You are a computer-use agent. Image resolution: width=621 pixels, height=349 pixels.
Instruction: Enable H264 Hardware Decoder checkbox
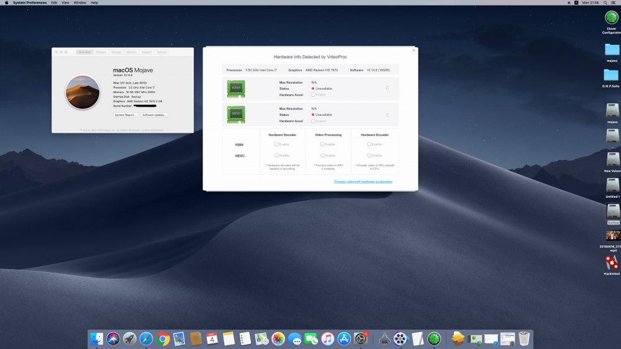tap(276, 144)
